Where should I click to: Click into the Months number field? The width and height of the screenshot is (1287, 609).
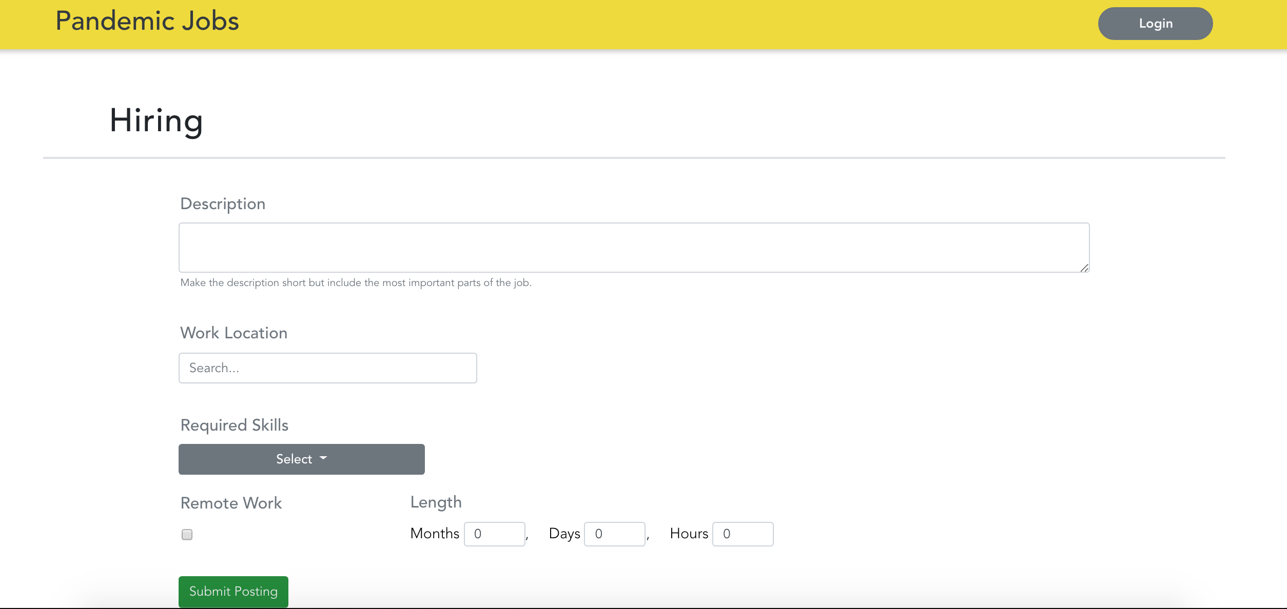coord(494,534)
